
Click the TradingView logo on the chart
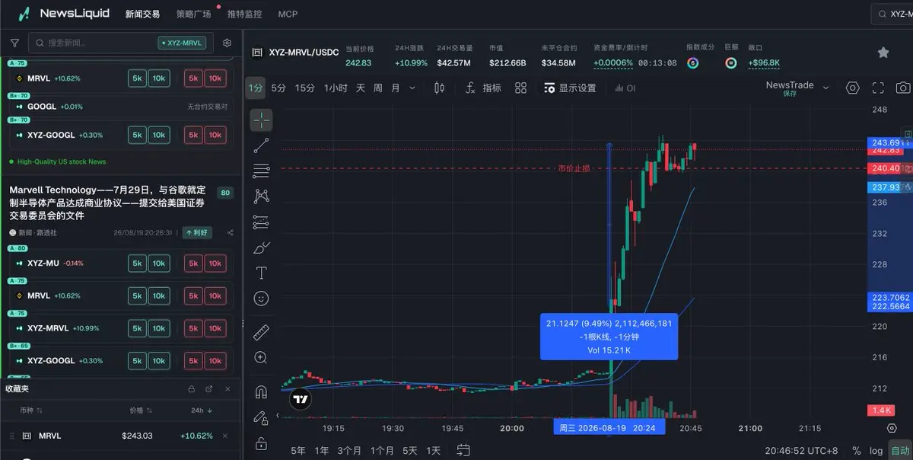click(300, 398)
